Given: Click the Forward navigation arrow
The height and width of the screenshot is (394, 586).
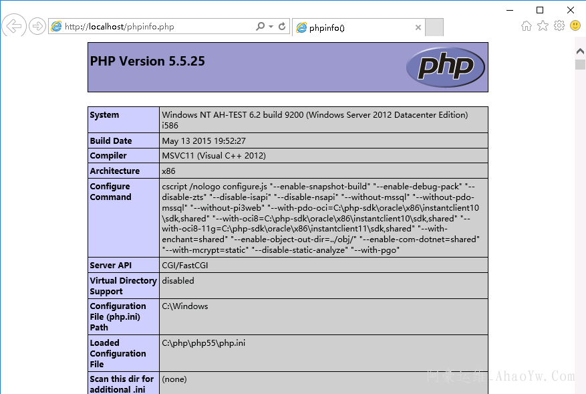Looking at the screenshot, I should click(x=37, y=26).
